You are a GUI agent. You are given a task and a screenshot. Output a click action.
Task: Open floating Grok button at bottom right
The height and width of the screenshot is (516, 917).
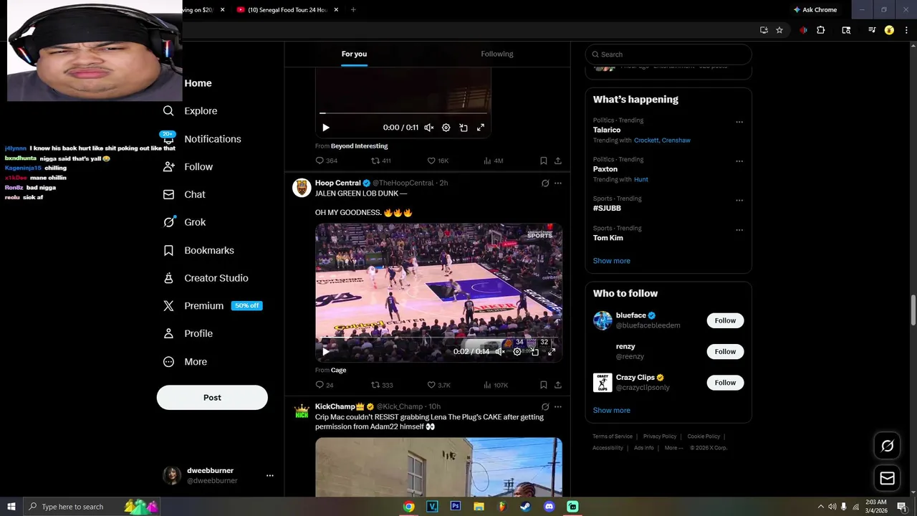point(887,446)
